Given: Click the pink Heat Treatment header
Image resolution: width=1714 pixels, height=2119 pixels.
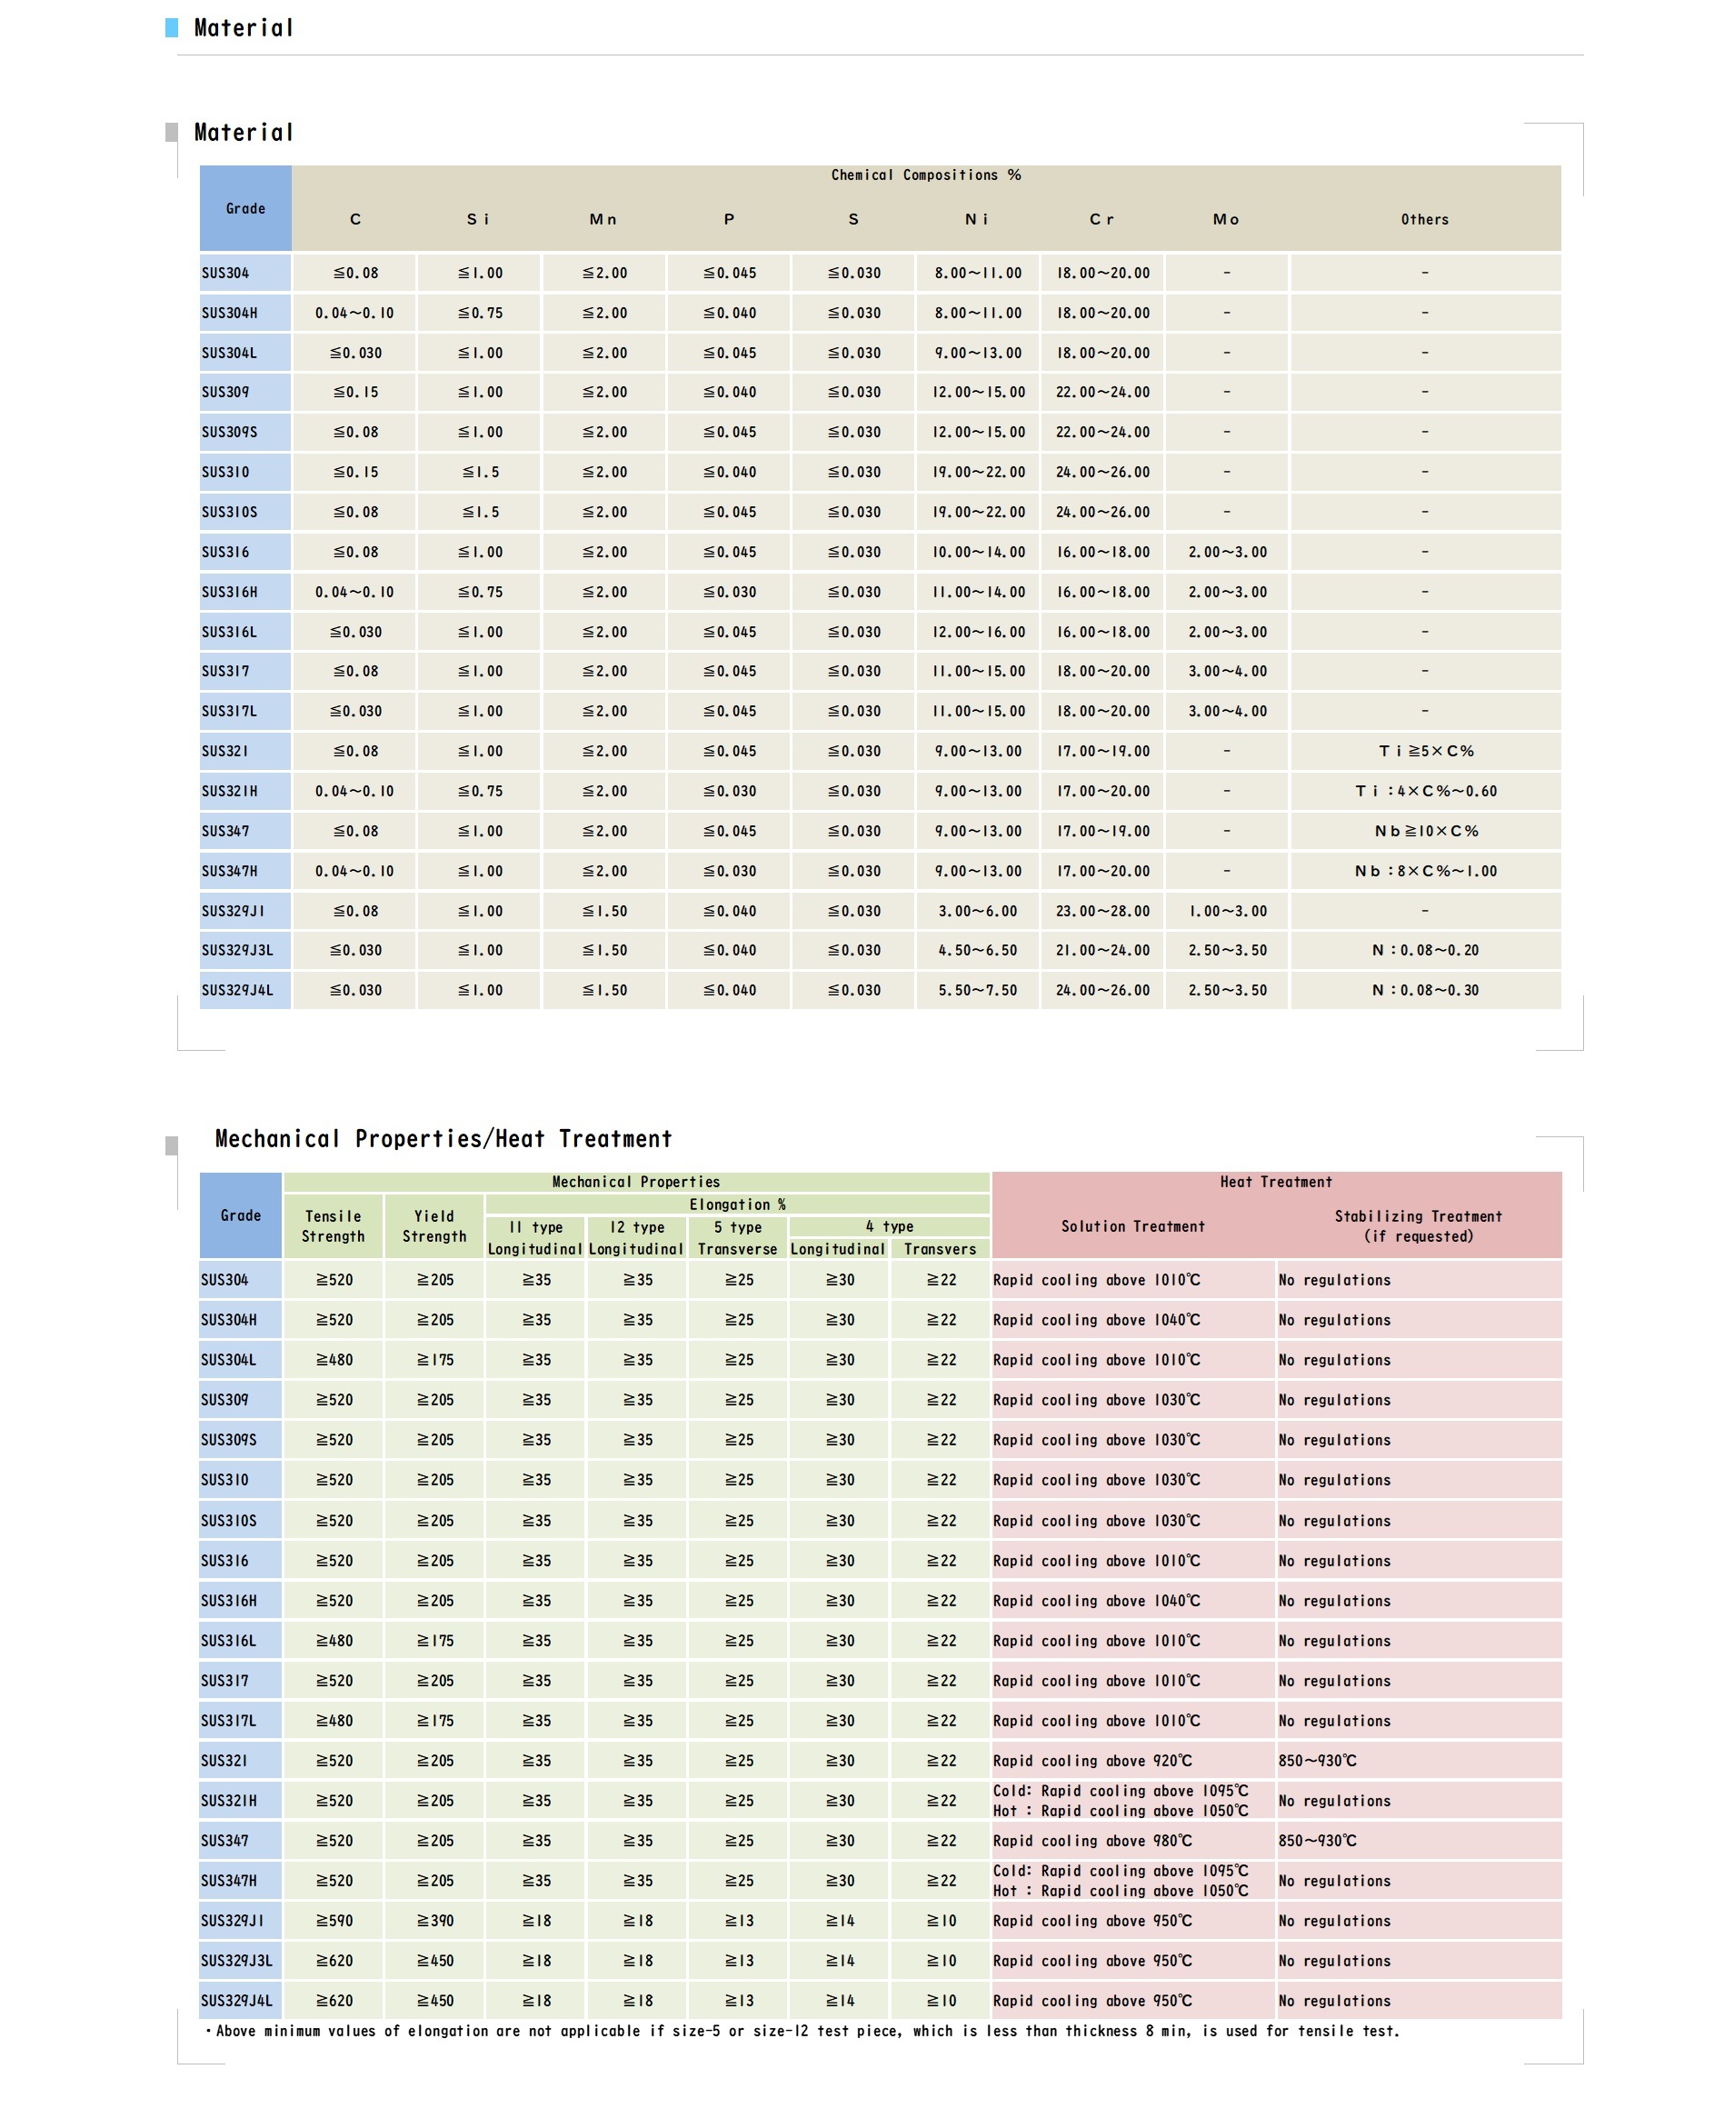Looking at the screenshot, I should (1276, 1182).
